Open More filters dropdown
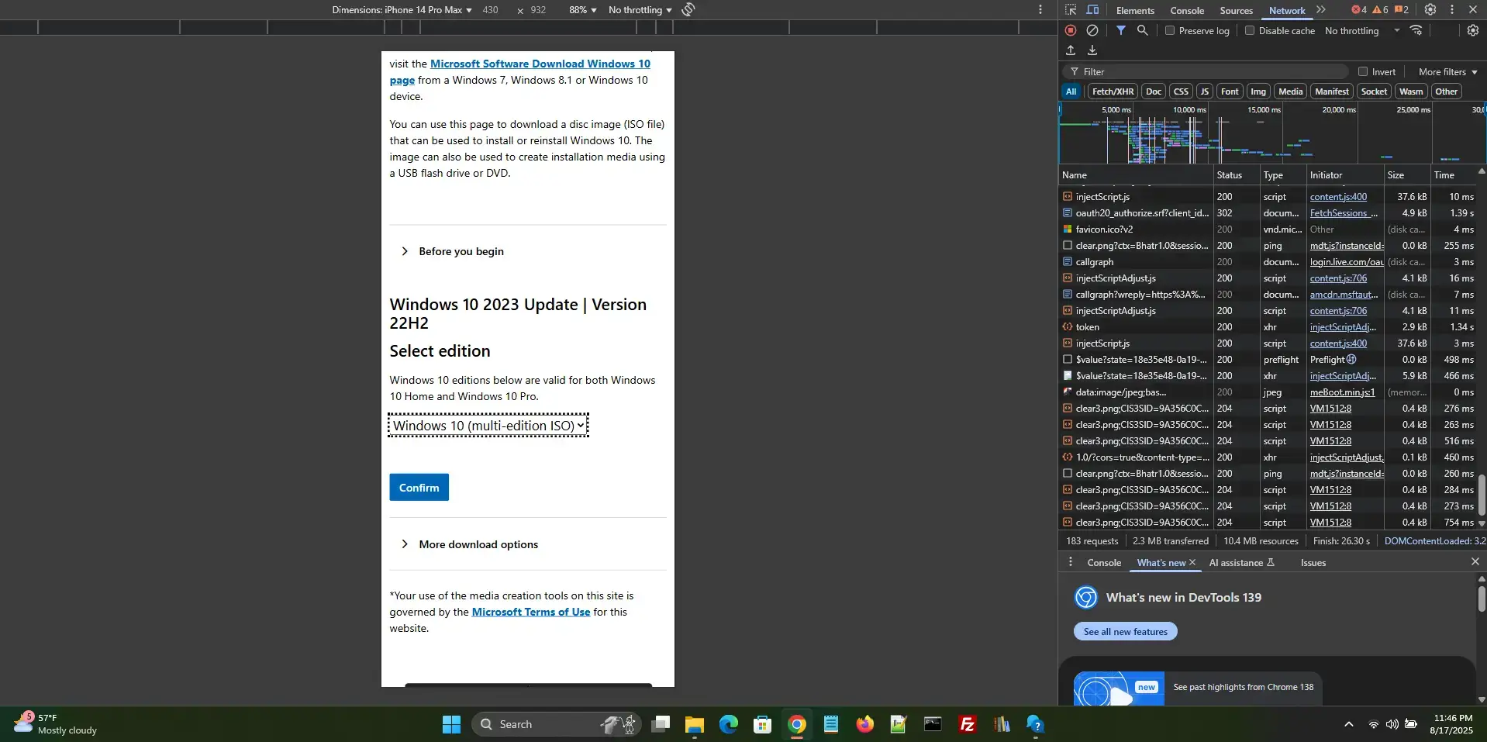Viewport: 1487px width, 742px height. [x=1447, y=71]
